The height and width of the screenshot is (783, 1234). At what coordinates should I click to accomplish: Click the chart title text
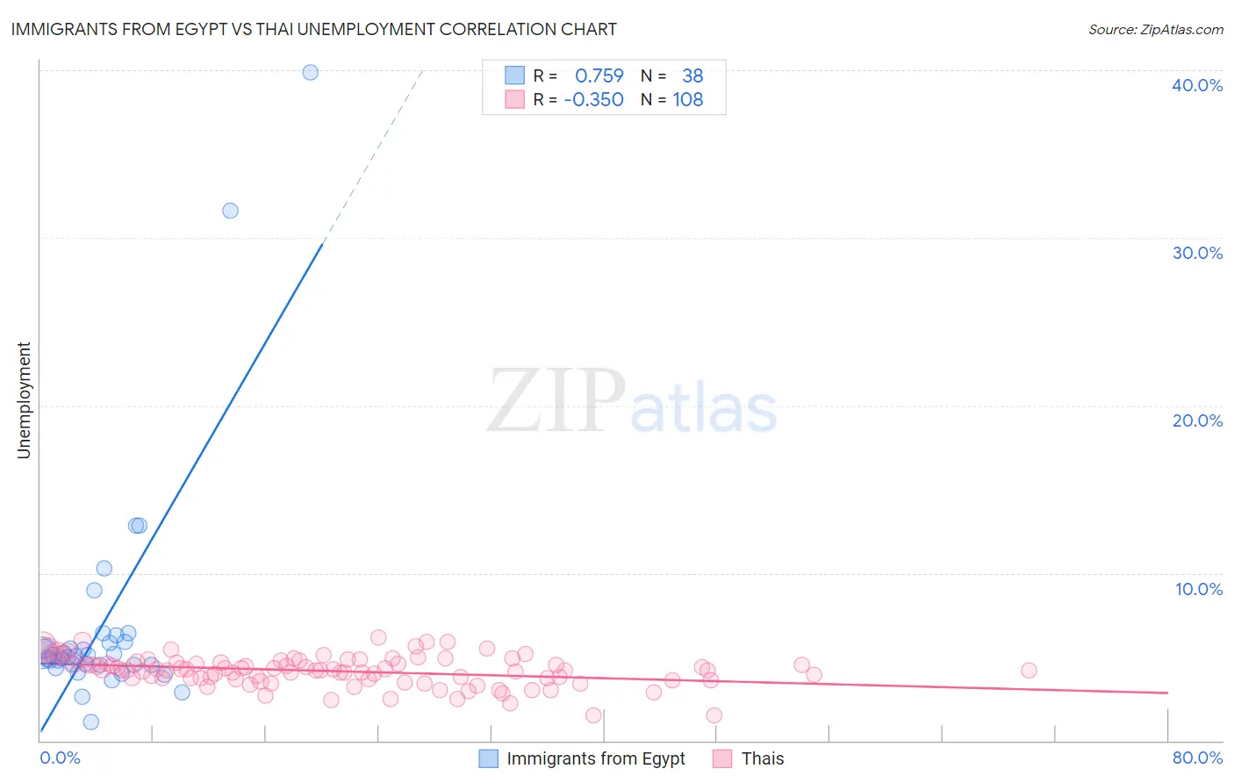click(314, 29)
